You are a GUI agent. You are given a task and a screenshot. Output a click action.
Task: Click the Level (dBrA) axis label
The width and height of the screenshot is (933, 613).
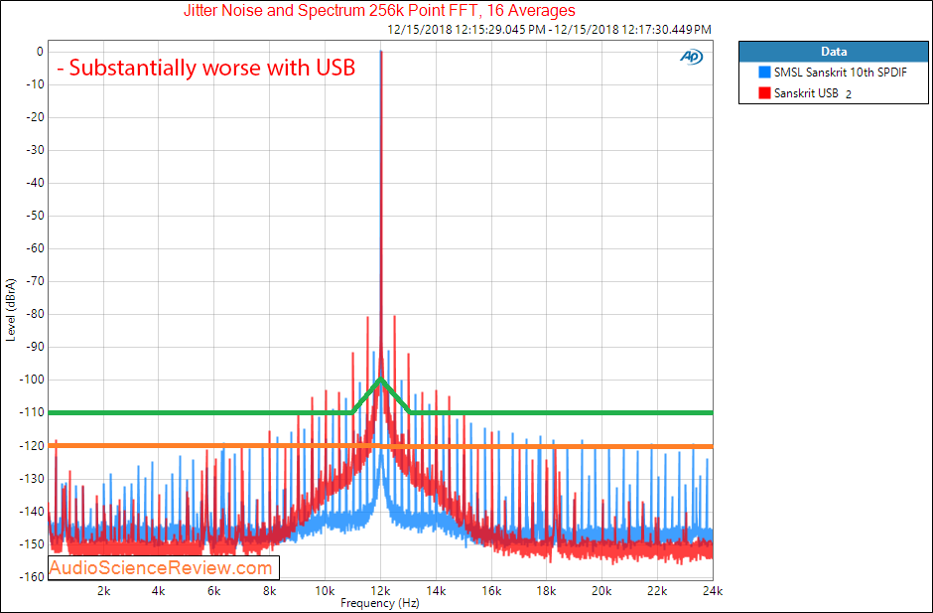tap(11, 309)
